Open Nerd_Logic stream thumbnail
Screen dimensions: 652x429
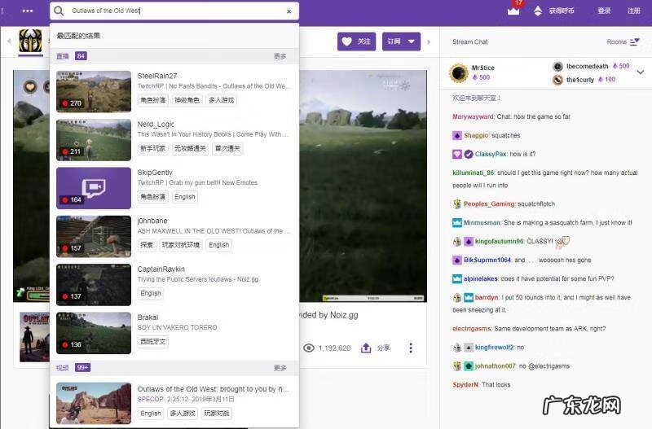click(x=94, y=140)
